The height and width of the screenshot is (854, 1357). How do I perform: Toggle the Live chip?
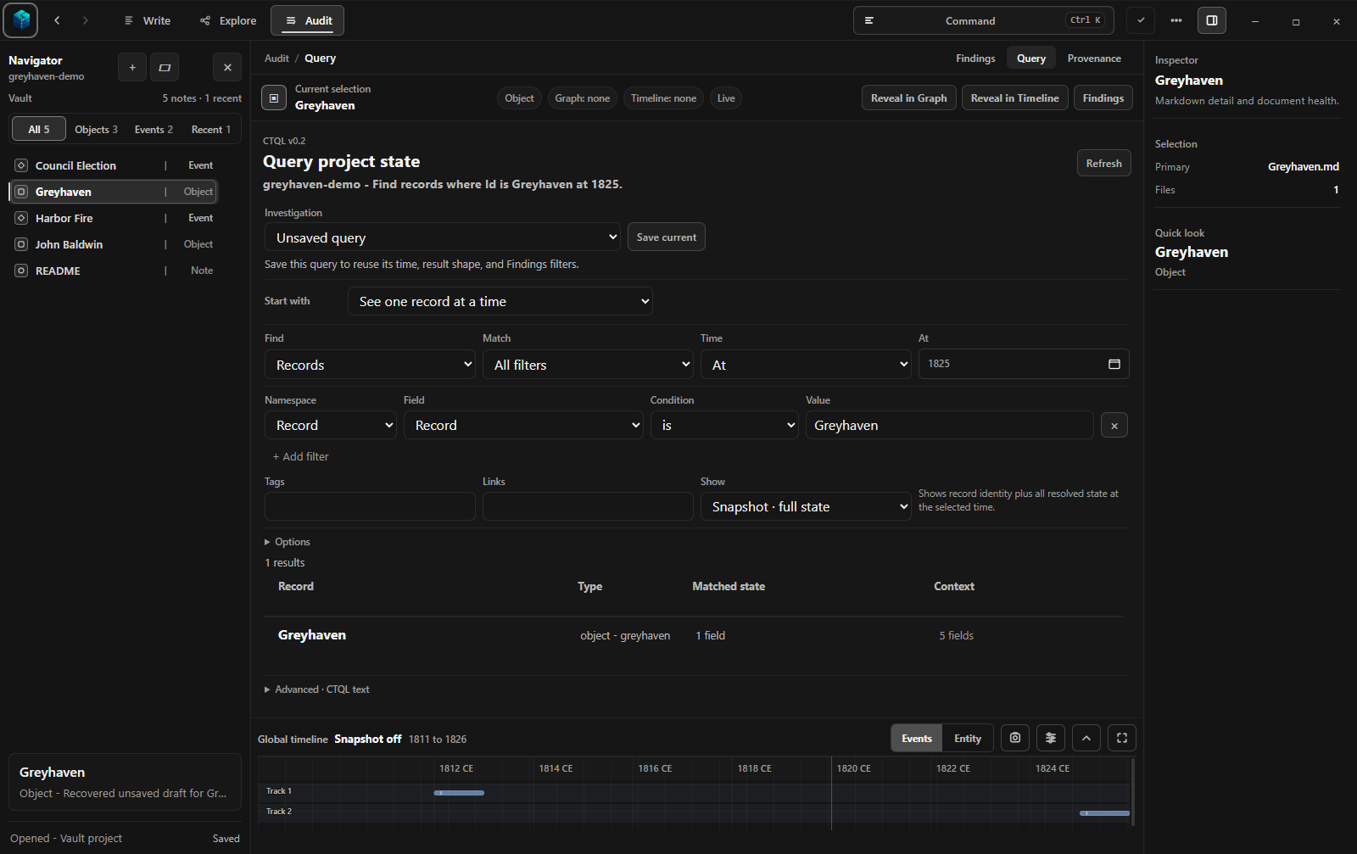point(726,98)
